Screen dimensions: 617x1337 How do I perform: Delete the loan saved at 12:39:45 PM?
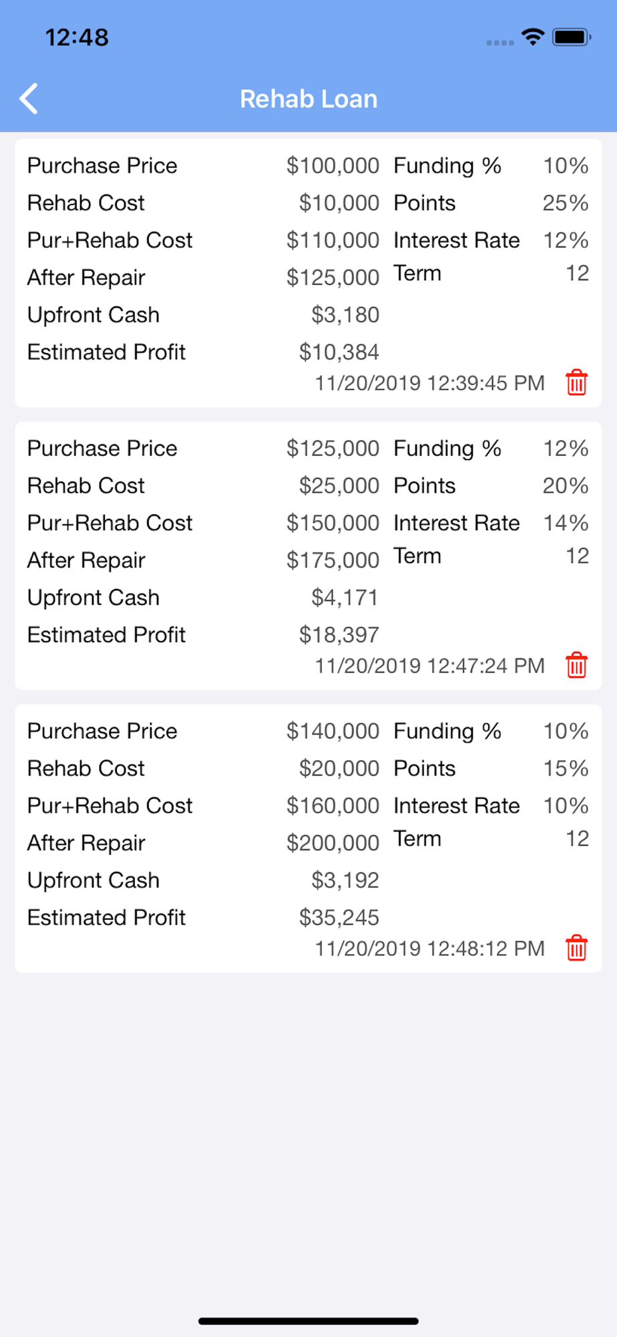click(x=576, y=382)
